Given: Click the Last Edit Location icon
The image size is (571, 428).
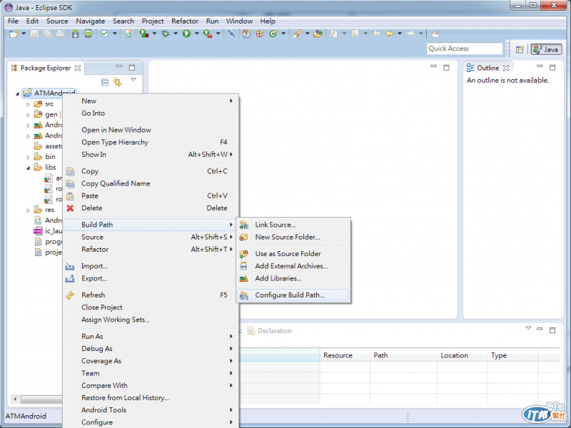Looking at the screenshot, I should tap(376, 34).
